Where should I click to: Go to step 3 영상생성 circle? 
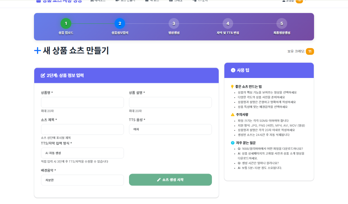[174, 23]
